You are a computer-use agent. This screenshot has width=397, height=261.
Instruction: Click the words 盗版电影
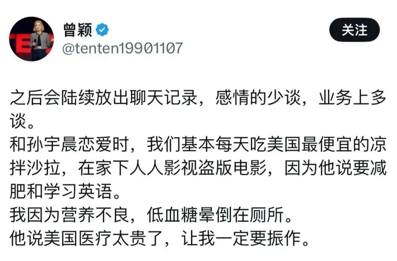(x=233, y=168)
